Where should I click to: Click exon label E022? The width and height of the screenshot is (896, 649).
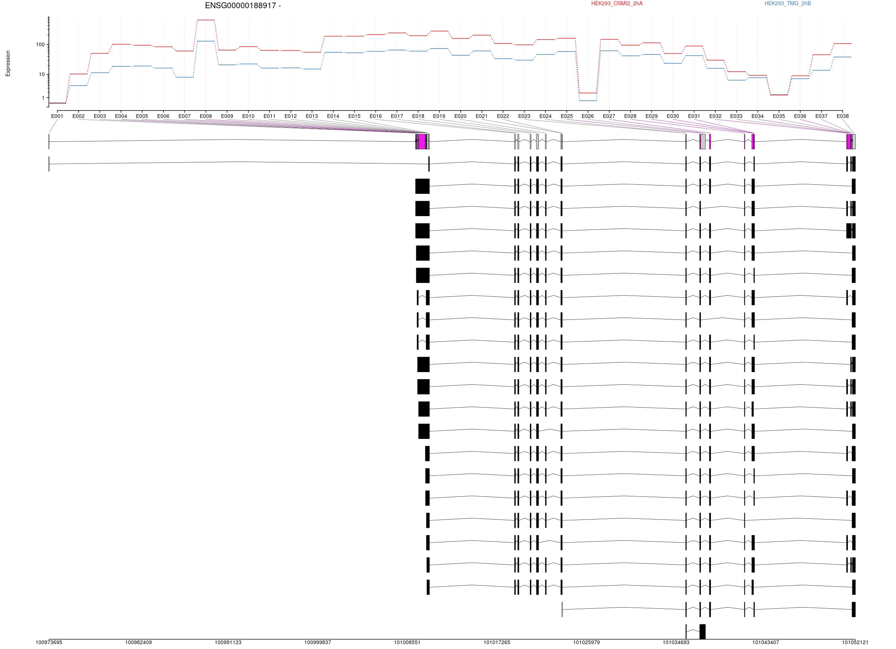point(503,116)
